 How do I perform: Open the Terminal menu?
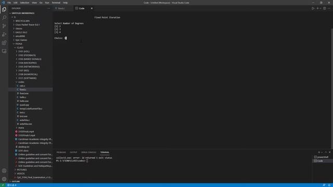tap(56, 3)
